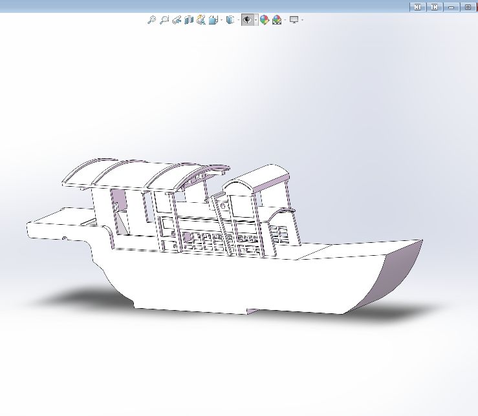The height and width of the screenshot is (416, 478).
Task: Click the second window layout button at top right
Action: pyautogui.click(x=435, y=7)
